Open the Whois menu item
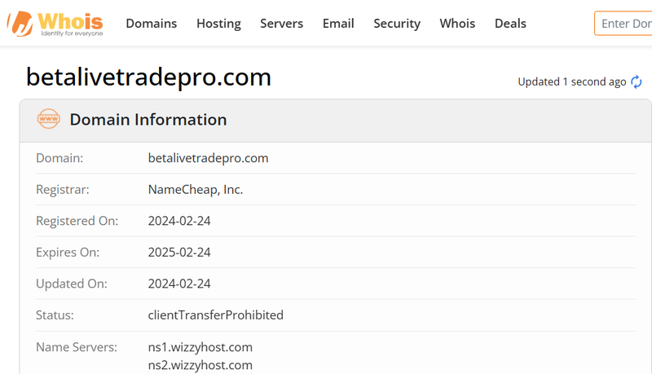652x374 pixels. (x=457, y=24)
